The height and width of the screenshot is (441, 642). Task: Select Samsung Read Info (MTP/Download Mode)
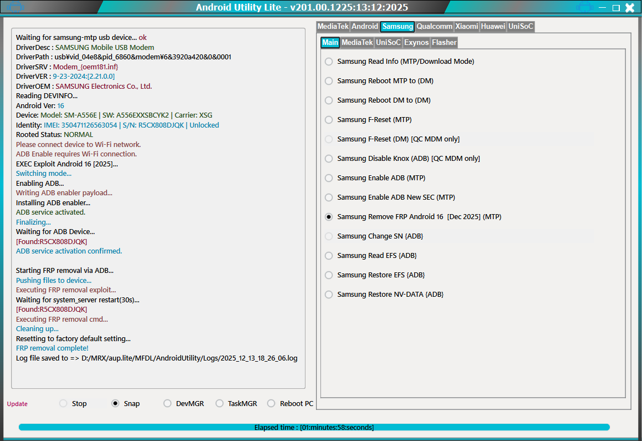pyautogui.click(x=329, y=62)
